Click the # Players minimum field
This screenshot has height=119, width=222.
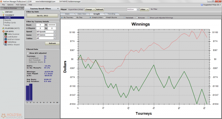40,28
